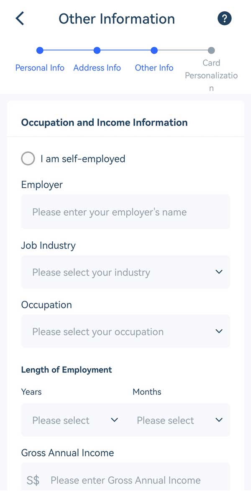Viewport: 251px width, 491px height.
Task: Select the Other Info step label
Action: (154, 68)
